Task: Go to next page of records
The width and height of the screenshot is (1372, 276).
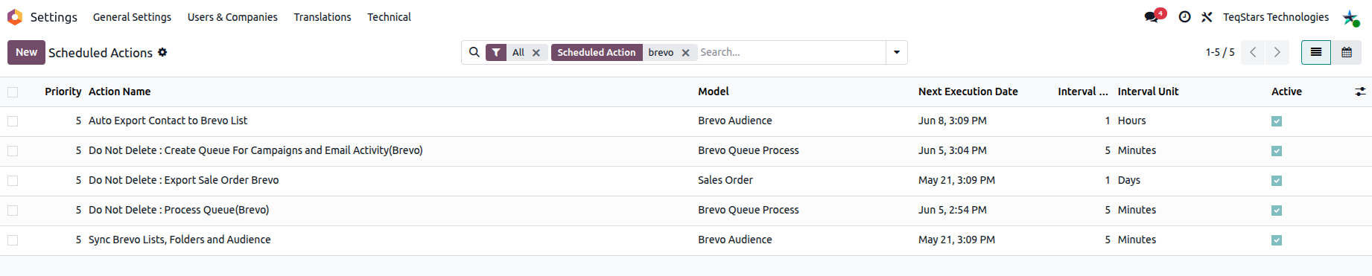Action: click(1277, 52)
